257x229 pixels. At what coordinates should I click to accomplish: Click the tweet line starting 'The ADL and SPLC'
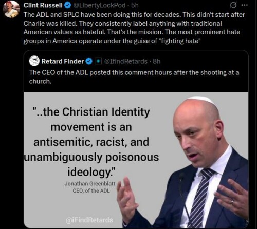coord(134,15)
